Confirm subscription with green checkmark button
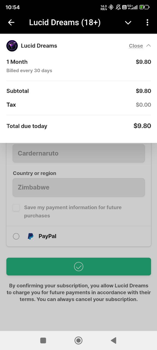Screen dimensions: 157x350 pos(79,267)
